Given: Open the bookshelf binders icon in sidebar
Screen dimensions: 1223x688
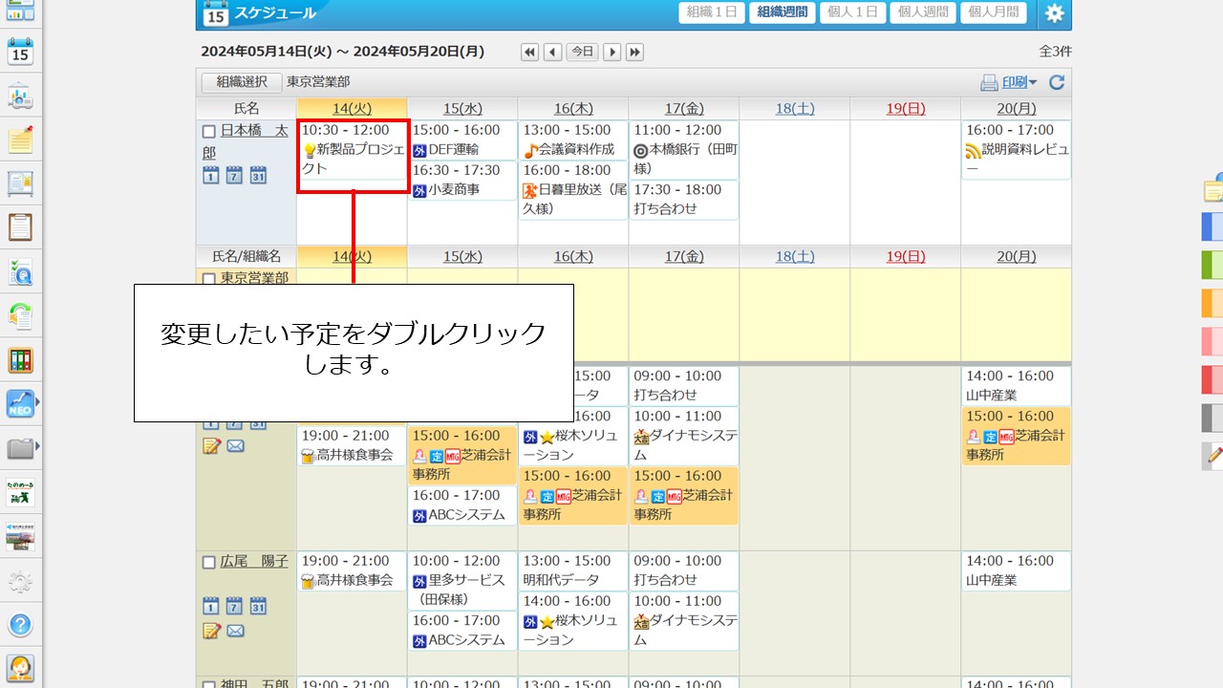Looking at the screenshot, I should (20, 359).
